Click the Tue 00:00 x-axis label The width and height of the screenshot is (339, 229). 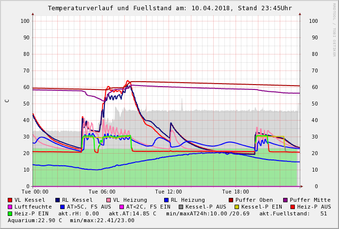click(35, 192)
